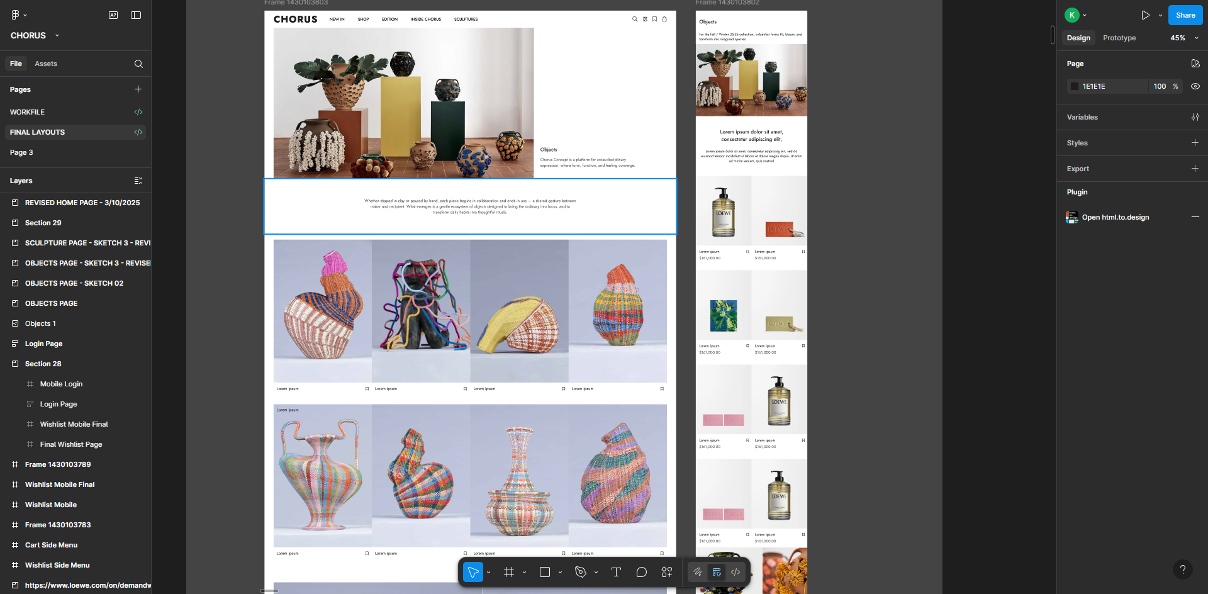Select the Wishlist Side Menu layer
1208x594 pixels.
click(57, 565)
